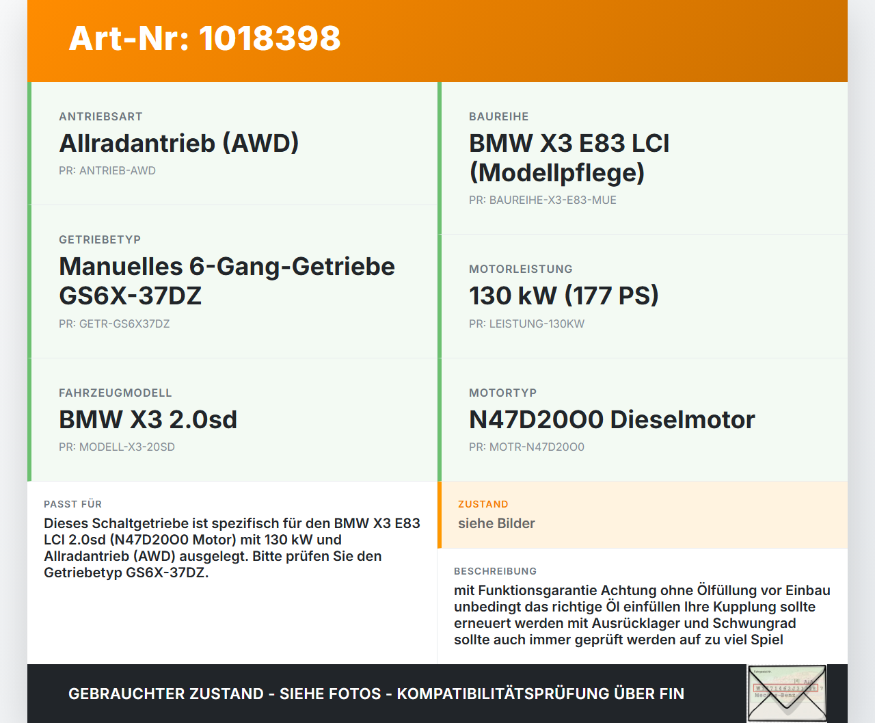Click 'siehe Bilder' condition text

496,523
